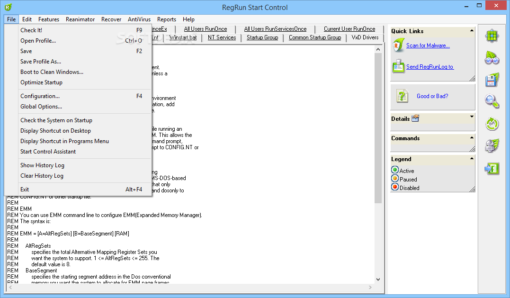The height and width of the screenshot is (298, 510).
Task: Click the Quick Links panel resize grip
Action: [472, 78]
